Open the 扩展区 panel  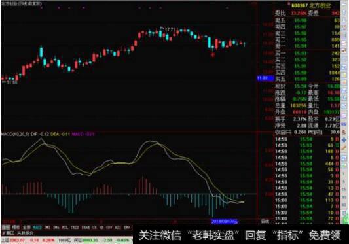pyautogui.click(x=8, y=233)
